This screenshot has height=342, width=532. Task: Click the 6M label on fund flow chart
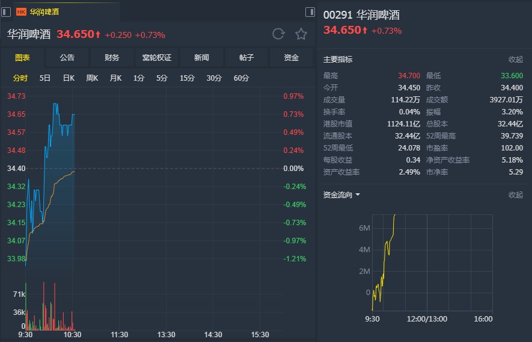(x=364, y=228)
